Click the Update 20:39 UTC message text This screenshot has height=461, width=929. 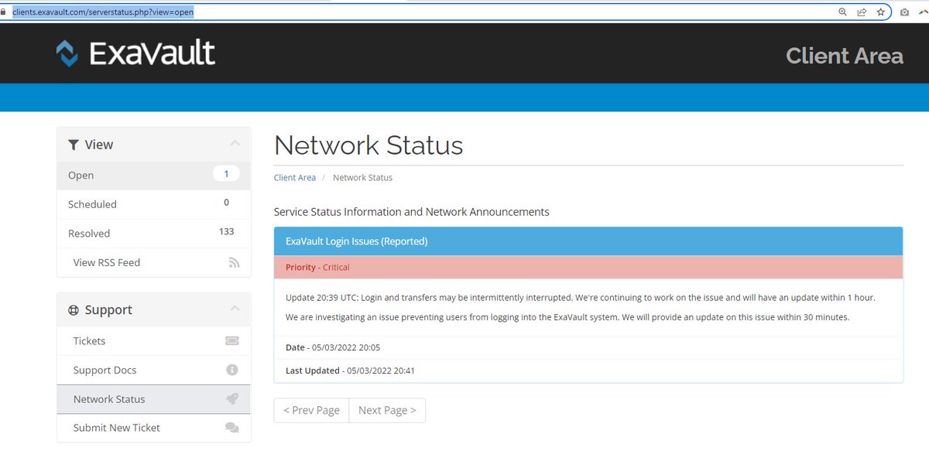[x=581, y=297]
